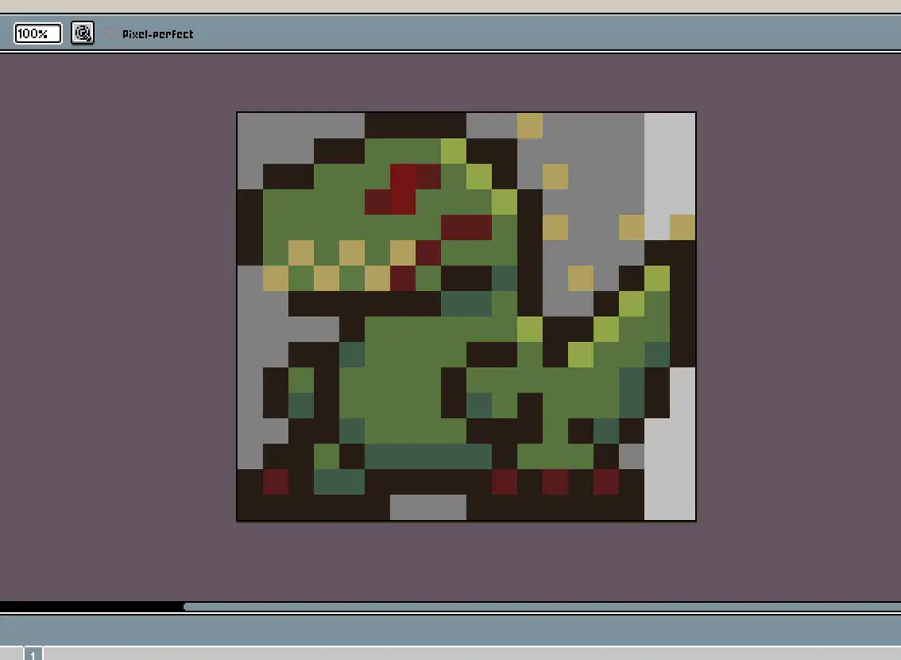Viewport: 901px width, 660px height.
Task: Click empty purple workspace left of canvas
Action: tap(119, 318)
